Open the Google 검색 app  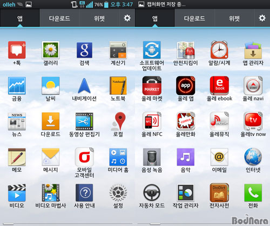point(84,50)
